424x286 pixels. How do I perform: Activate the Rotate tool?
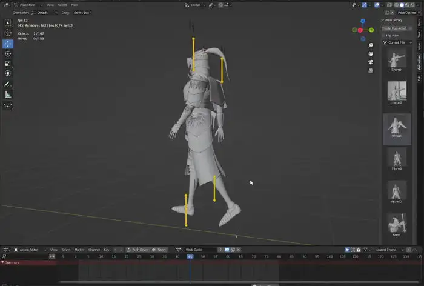click(x=8, y=54)
